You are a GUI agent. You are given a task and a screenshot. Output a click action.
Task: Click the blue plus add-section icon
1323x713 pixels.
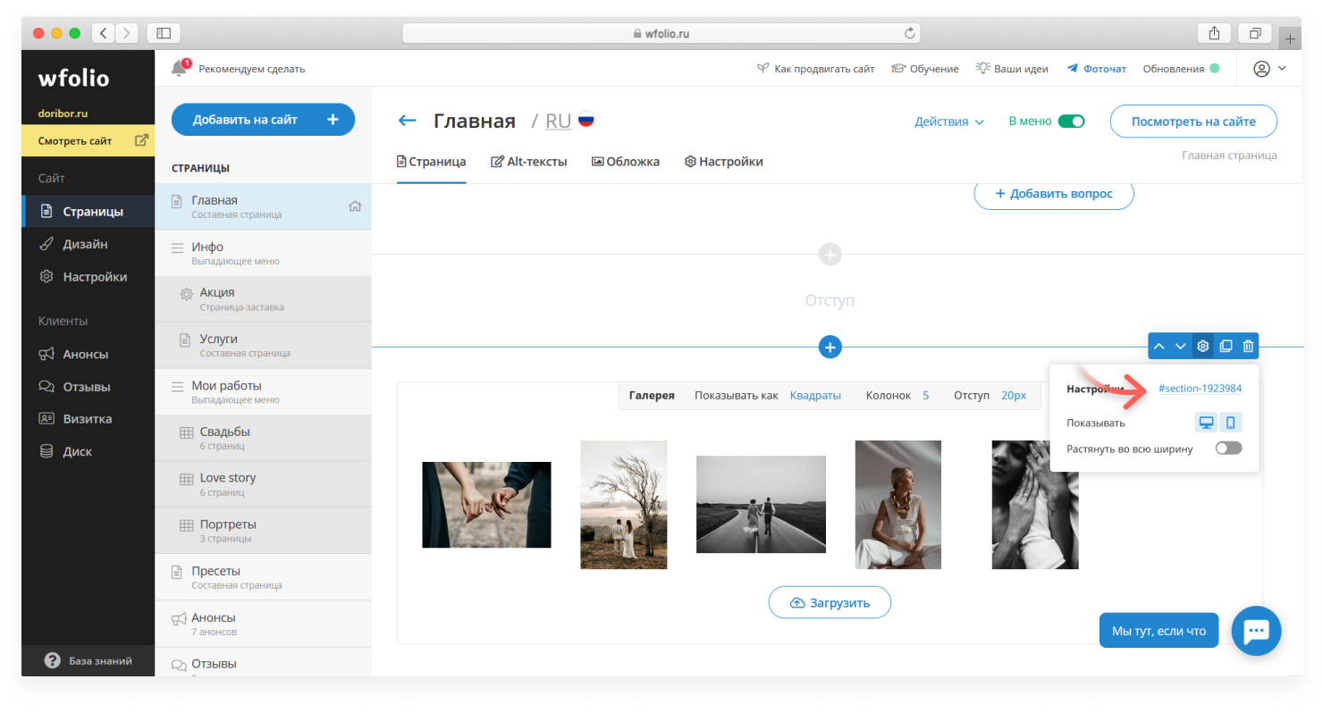[830, 347]
